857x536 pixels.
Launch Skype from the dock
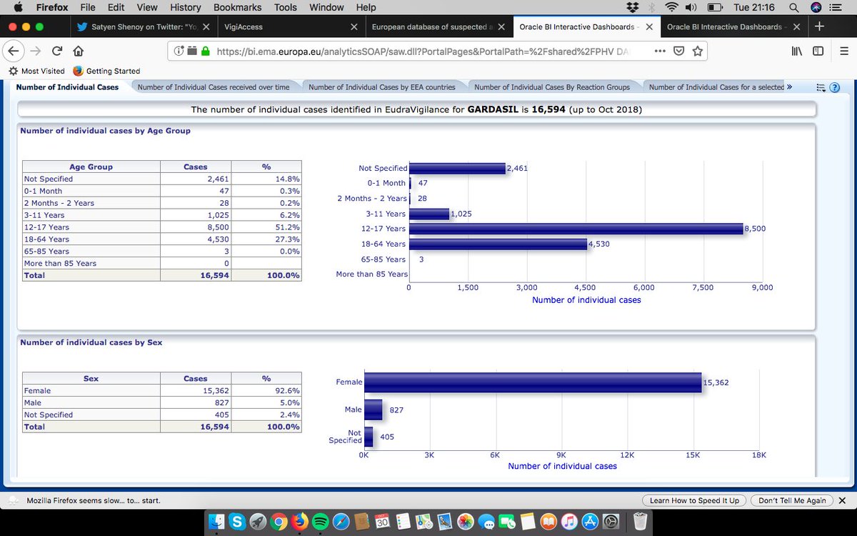236,522
